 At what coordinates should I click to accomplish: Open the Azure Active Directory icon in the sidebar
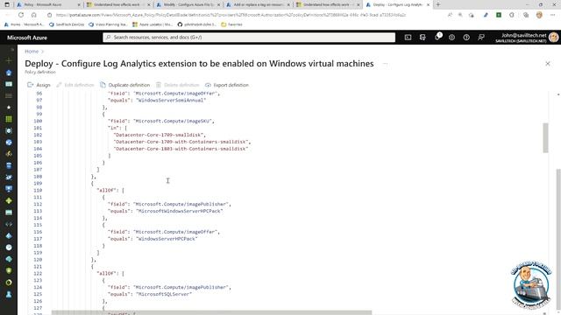[x=9, y=235]
